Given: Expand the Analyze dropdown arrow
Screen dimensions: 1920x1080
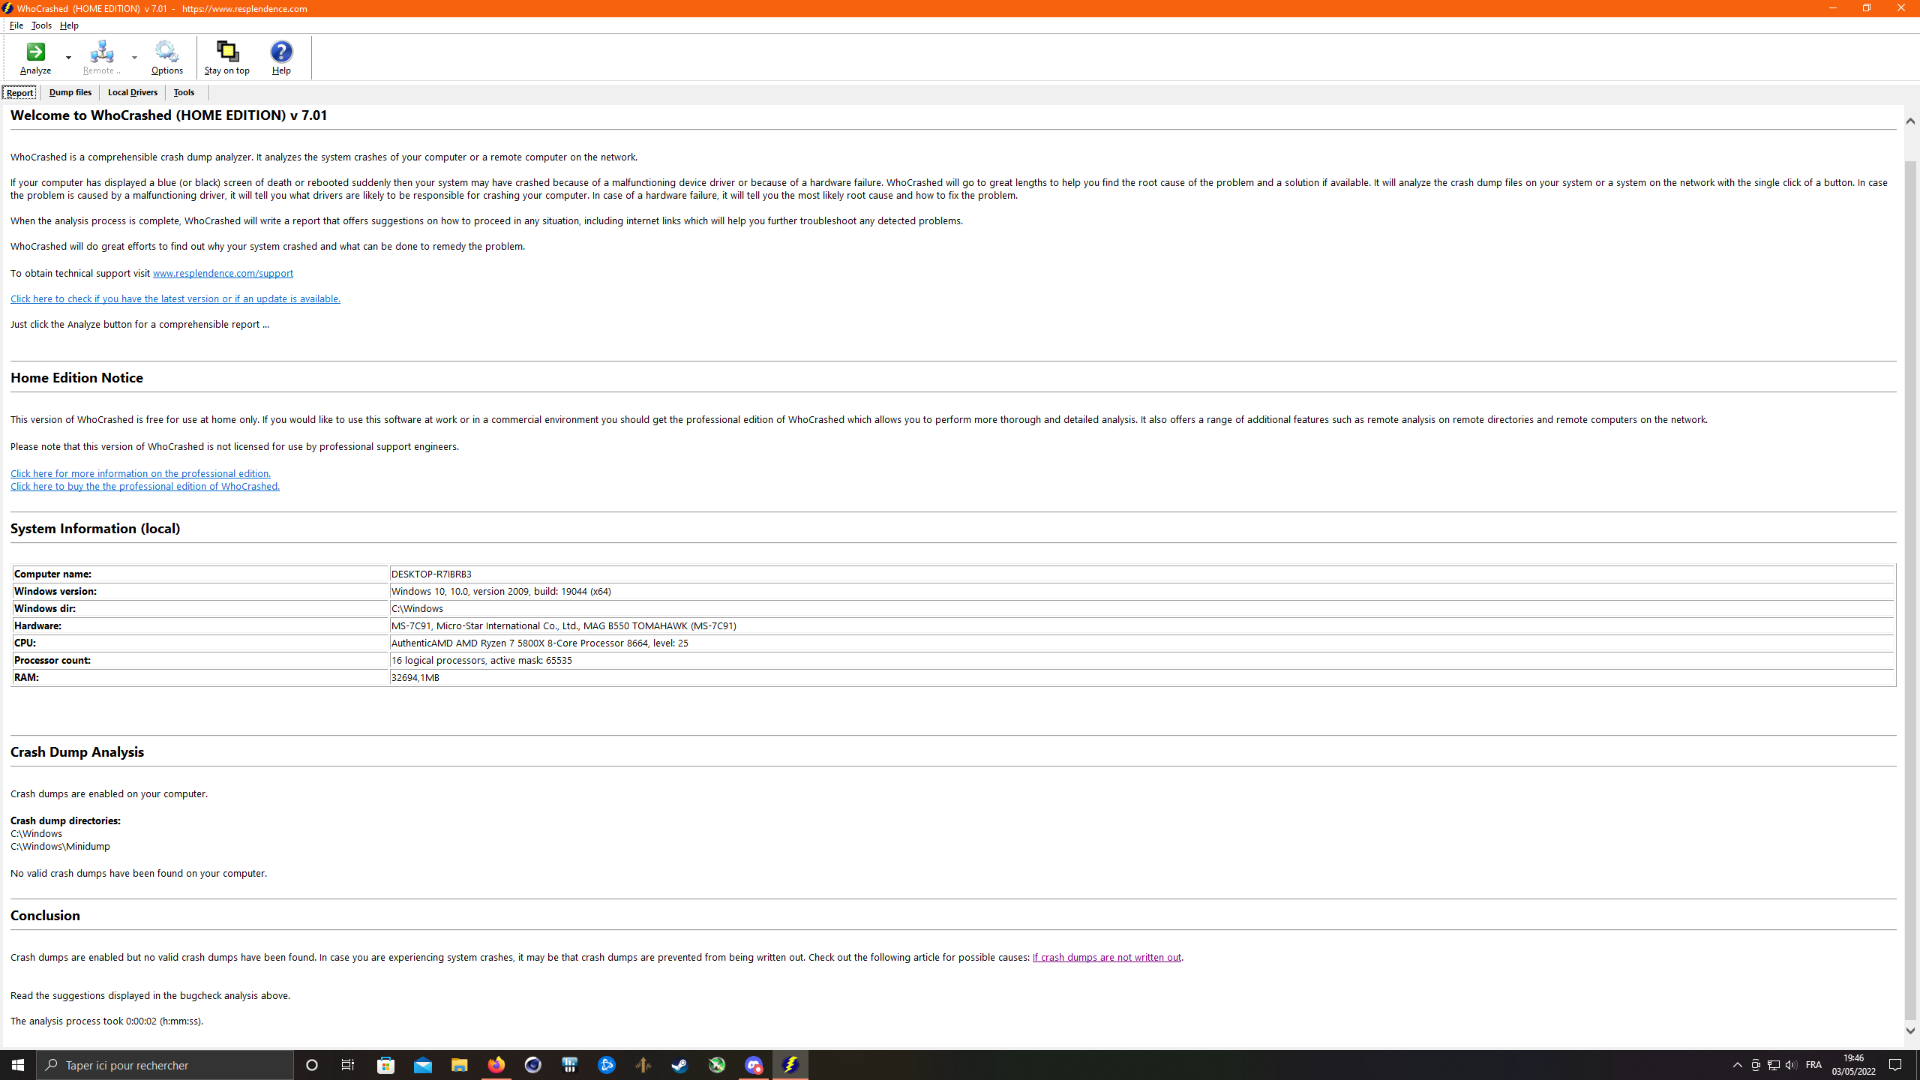Looking at the screenshot, I should tap(68, 58).
